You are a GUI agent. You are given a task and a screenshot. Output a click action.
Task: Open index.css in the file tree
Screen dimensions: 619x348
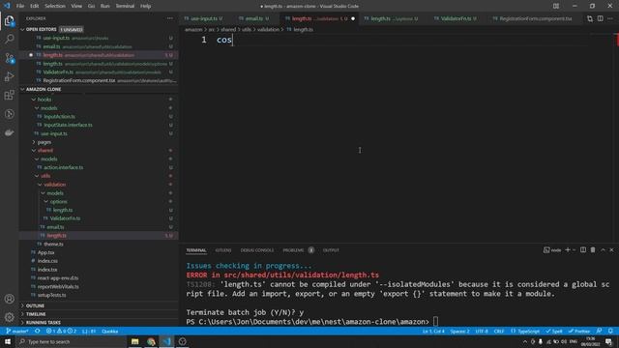pos(47,261)
